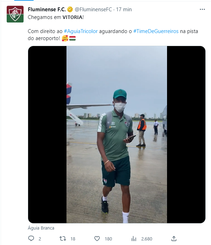Click the retweet count 18
Viewport: 211px width, 245px height.
tap(73, 239)
